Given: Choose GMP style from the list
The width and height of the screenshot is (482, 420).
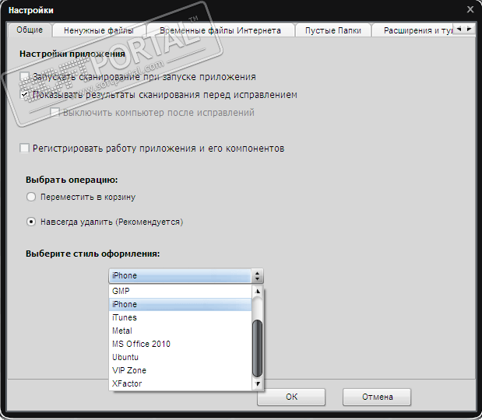Looking at the screenshot, I should click(x=181, y=291).
